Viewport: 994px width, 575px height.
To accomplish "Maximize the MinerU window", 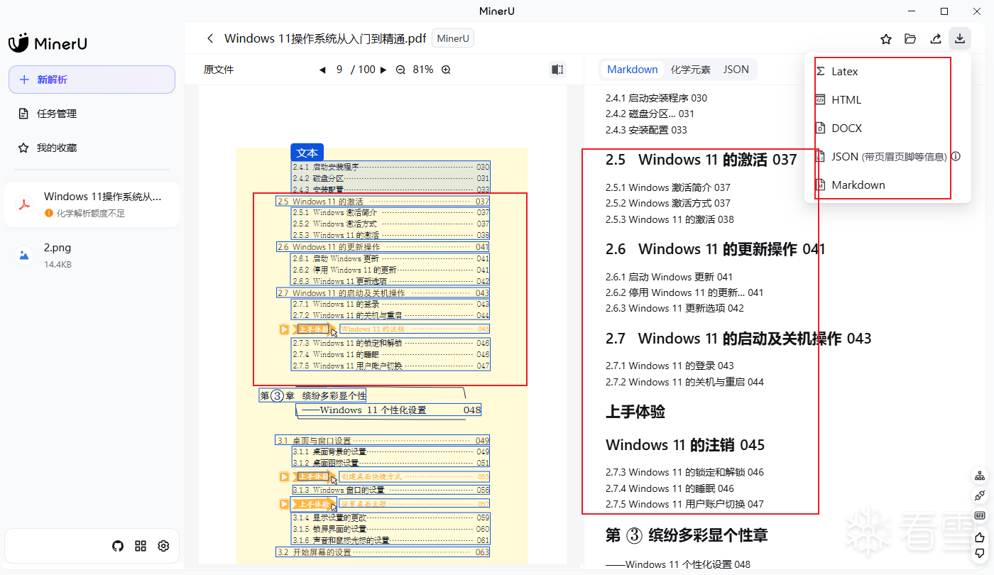I will pos(944,11).
